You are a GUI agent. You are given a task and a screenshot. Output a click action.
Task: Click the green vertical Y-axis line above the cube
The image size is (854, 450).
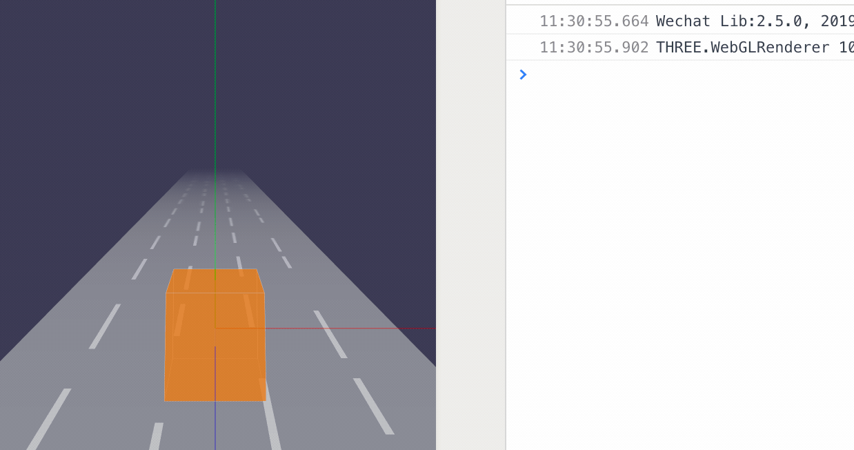pyautogui.click(x=215, y=104)
